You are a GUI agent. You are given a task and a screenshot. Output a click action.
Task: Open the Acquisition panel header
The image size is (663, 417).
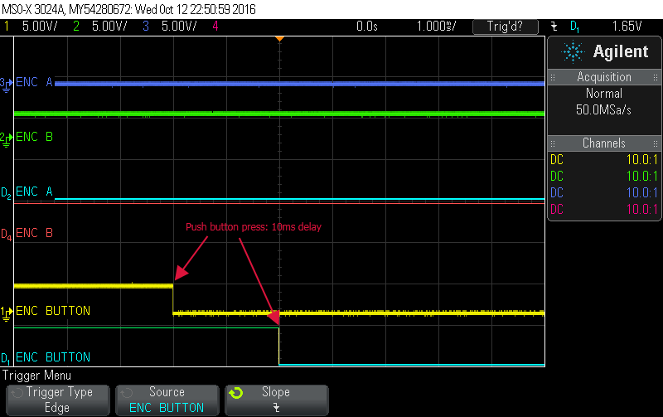[604, 77]
